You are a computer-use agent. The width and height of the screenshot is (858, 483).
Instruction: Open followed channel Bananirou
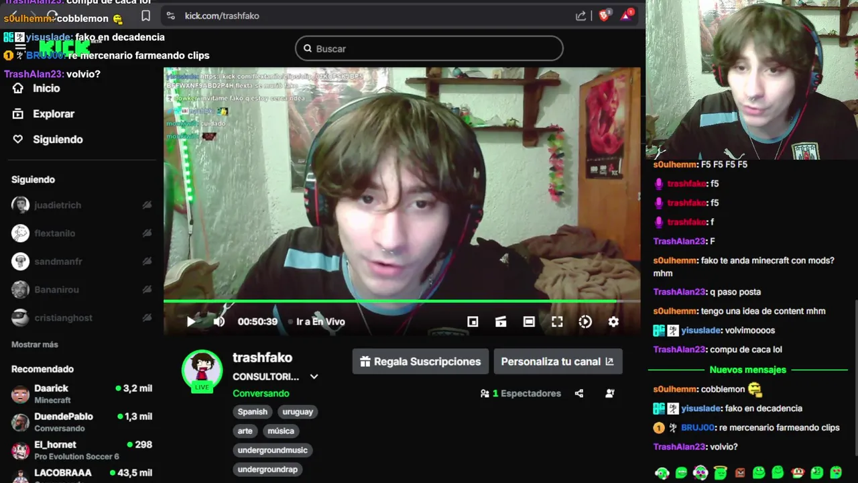(82, 290)
